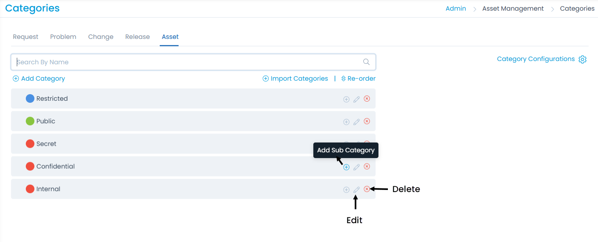Add sub category to Restricted row
The height and width of the screenshot is (242, 598).
click(x=346, y=99)
